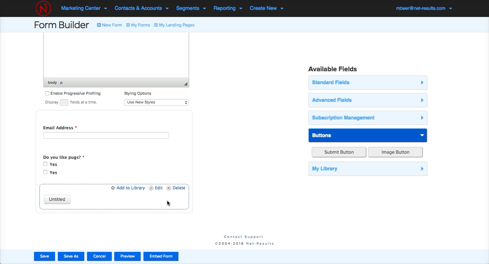Click the Net-Results logo icon

[44, 8]
